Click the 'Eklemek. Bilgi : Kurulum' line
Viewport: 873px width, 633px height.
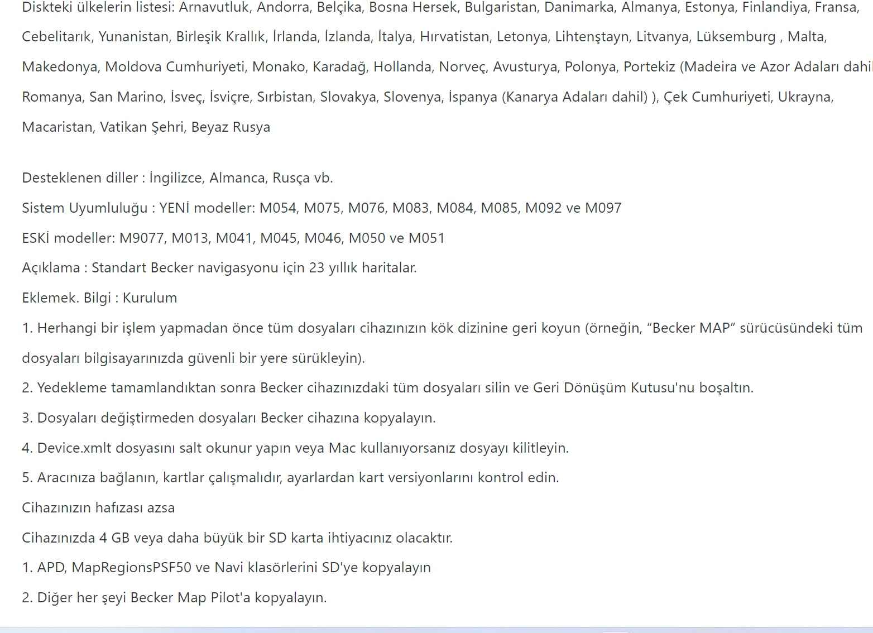pyautogui.click(x=99, y=298)
